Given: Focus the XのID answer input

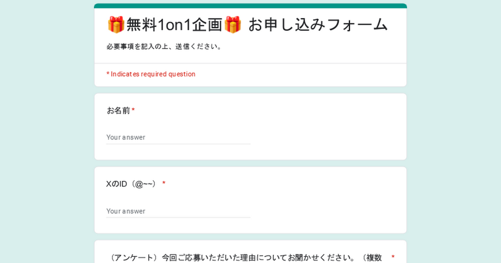Looking at the screenshot, I should 178,211.
